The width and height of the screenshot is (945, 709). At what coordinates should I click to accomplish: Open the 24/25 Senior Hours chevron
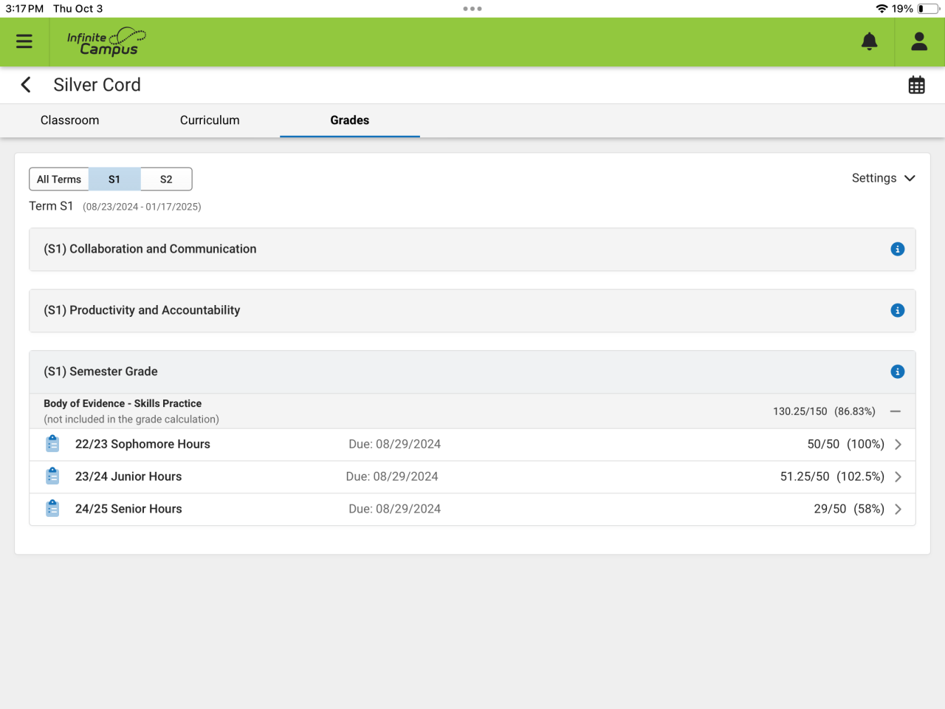click(898, 510)
